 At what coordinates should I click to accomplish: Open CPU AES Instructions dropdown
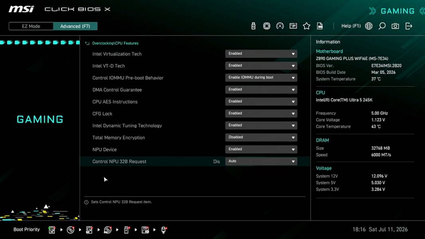[x=261, y=101]
